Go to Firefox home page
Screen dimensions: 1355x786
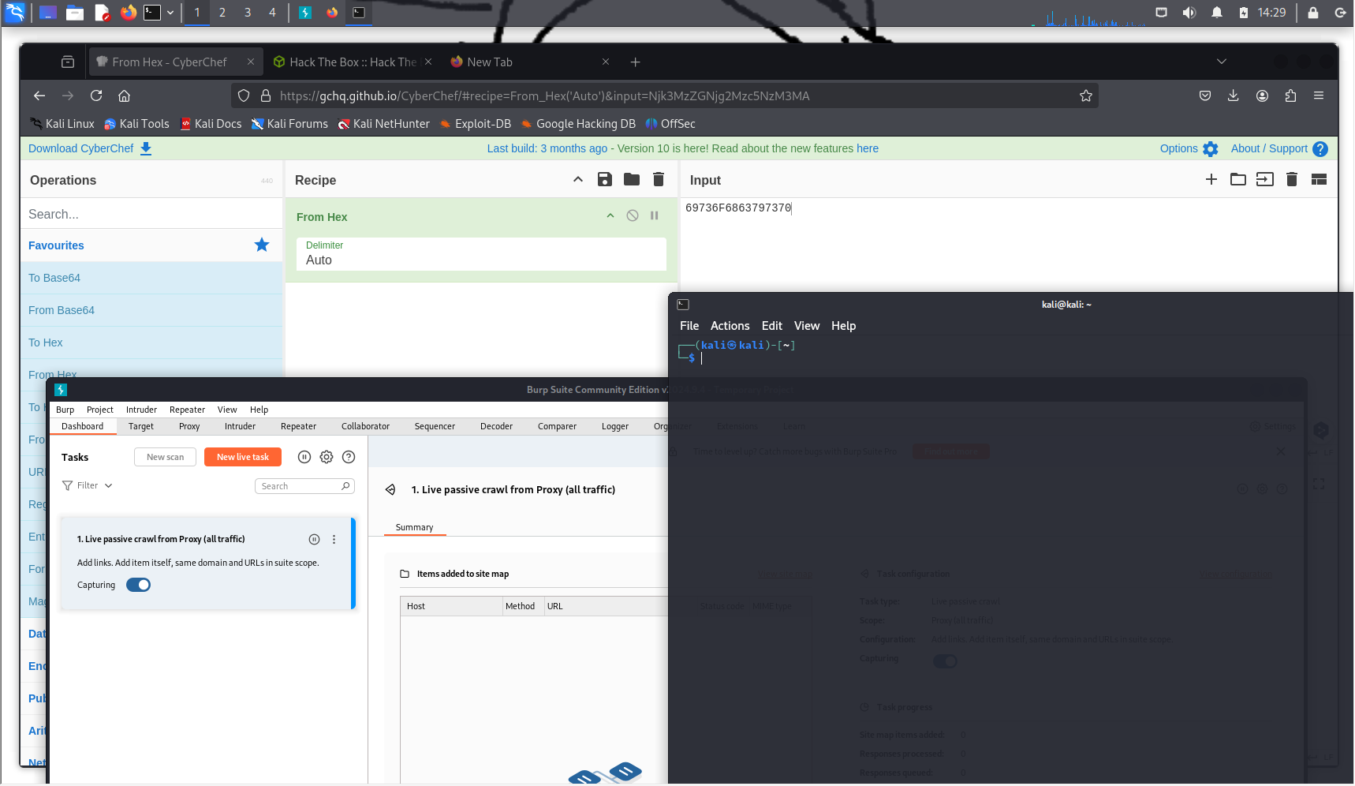pos(124,95)
